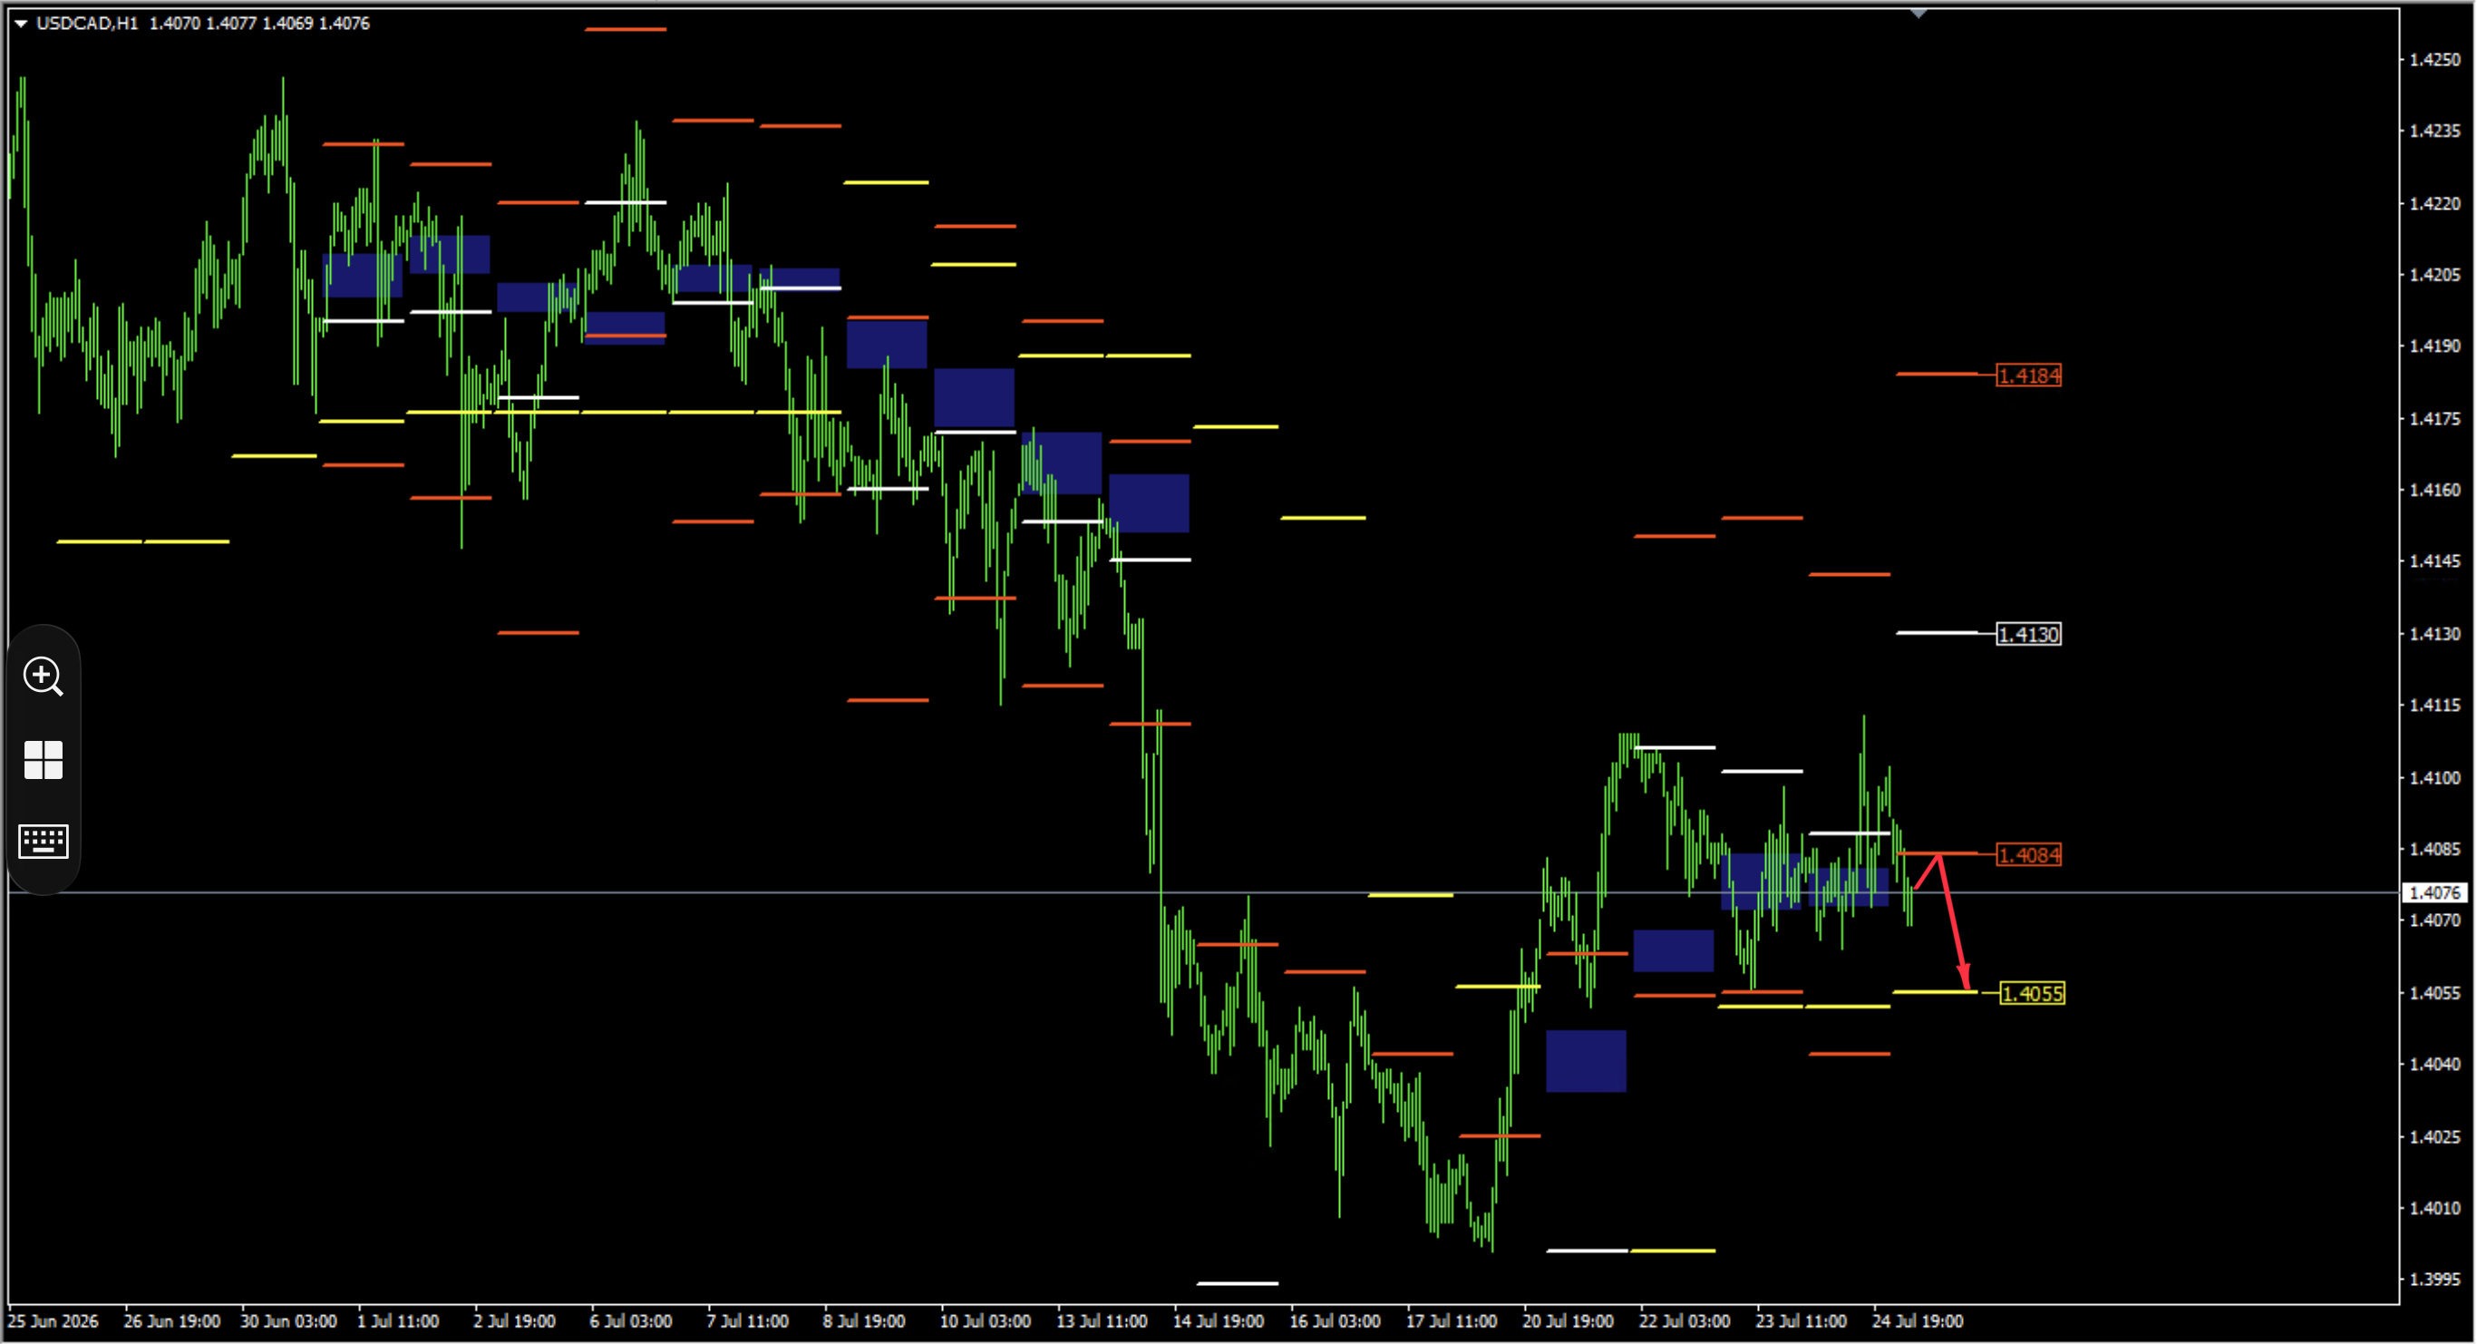Open the four-pane window layout icon
Viewport: 2477px width, 1344px height.
44,760
